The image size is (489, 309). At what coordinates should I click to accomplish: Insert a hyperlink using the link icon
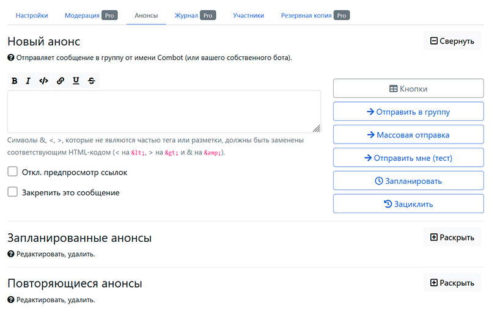61,81
